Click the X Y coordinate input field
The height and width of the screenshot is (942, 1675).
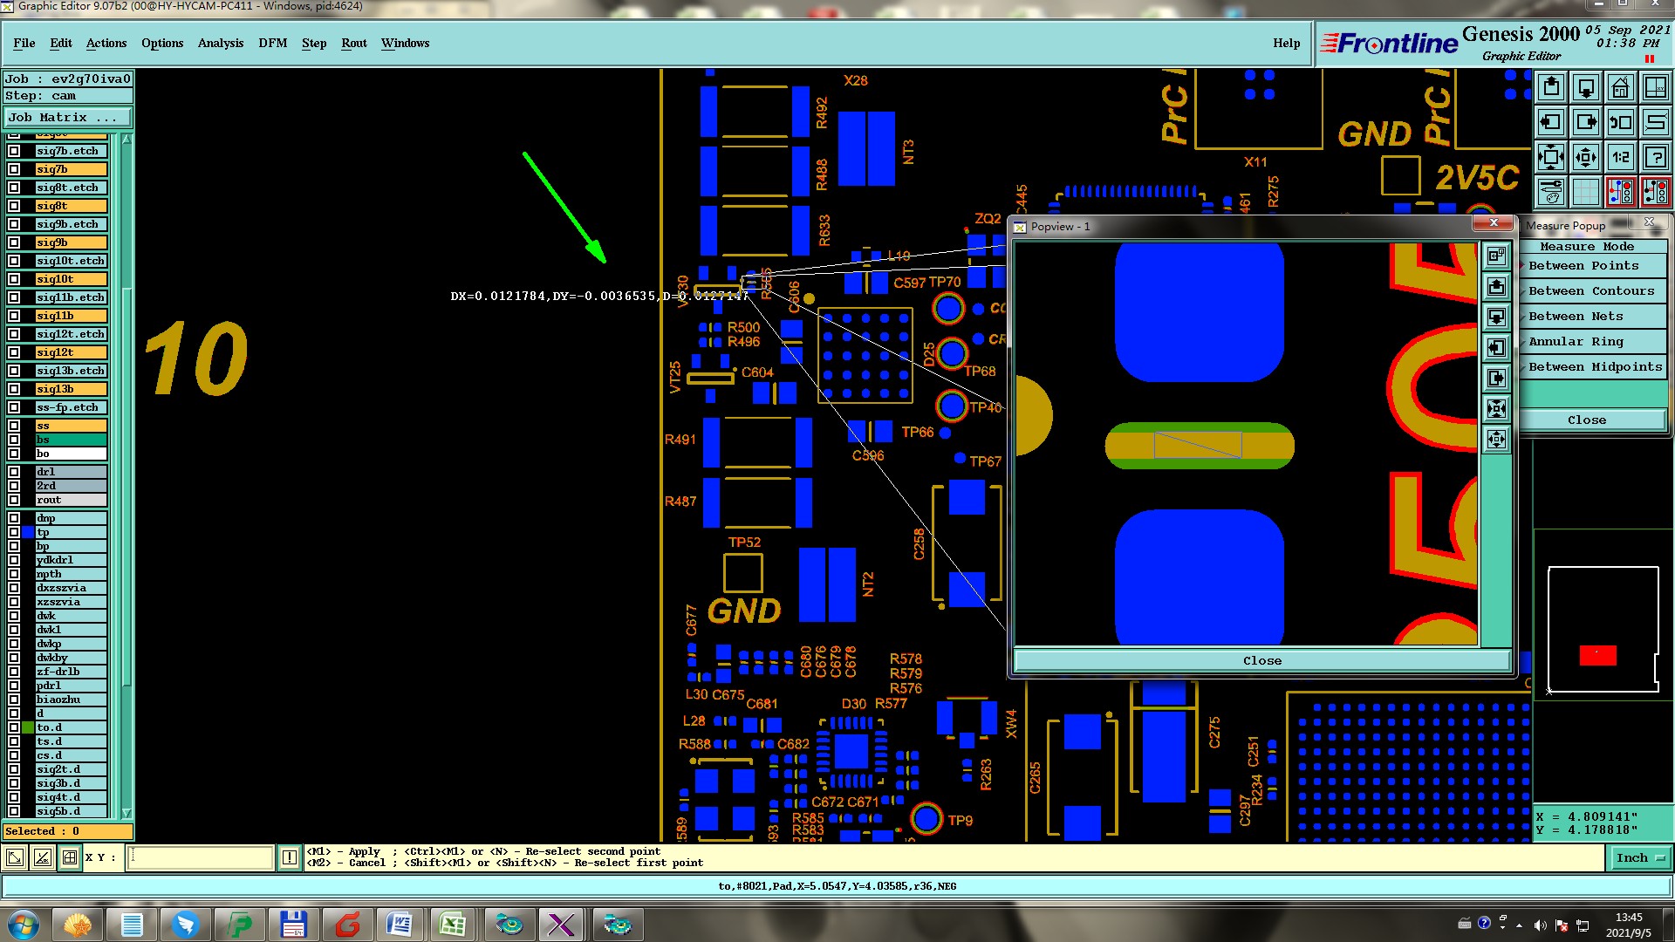pyautogui.click(x=201, y=858)
